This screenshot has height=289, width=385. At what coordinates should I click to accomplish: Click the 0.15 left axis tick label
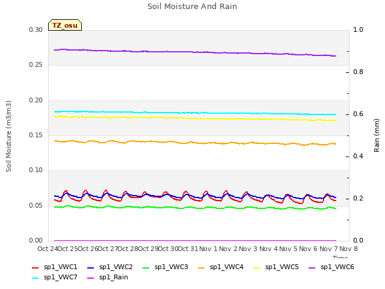[x=36, y=135]
